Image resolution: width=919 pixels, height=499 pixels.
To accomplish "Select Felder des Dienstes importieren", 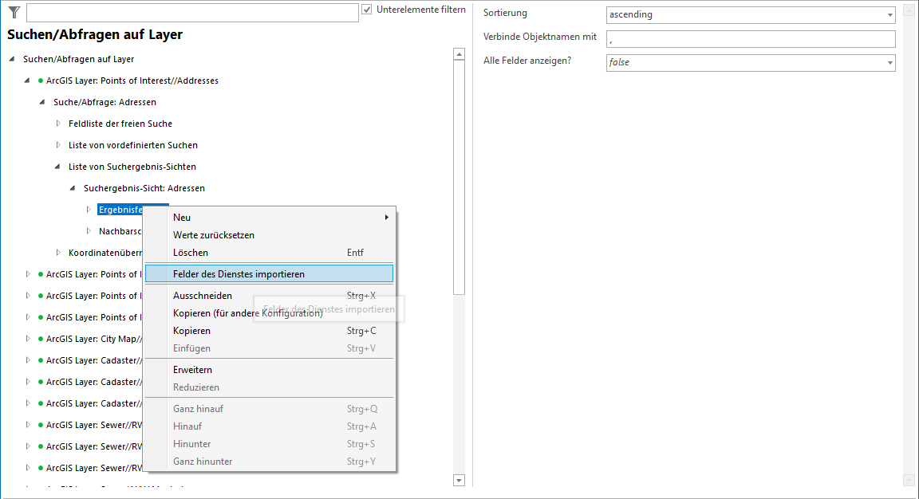I will tap(239, 273).
